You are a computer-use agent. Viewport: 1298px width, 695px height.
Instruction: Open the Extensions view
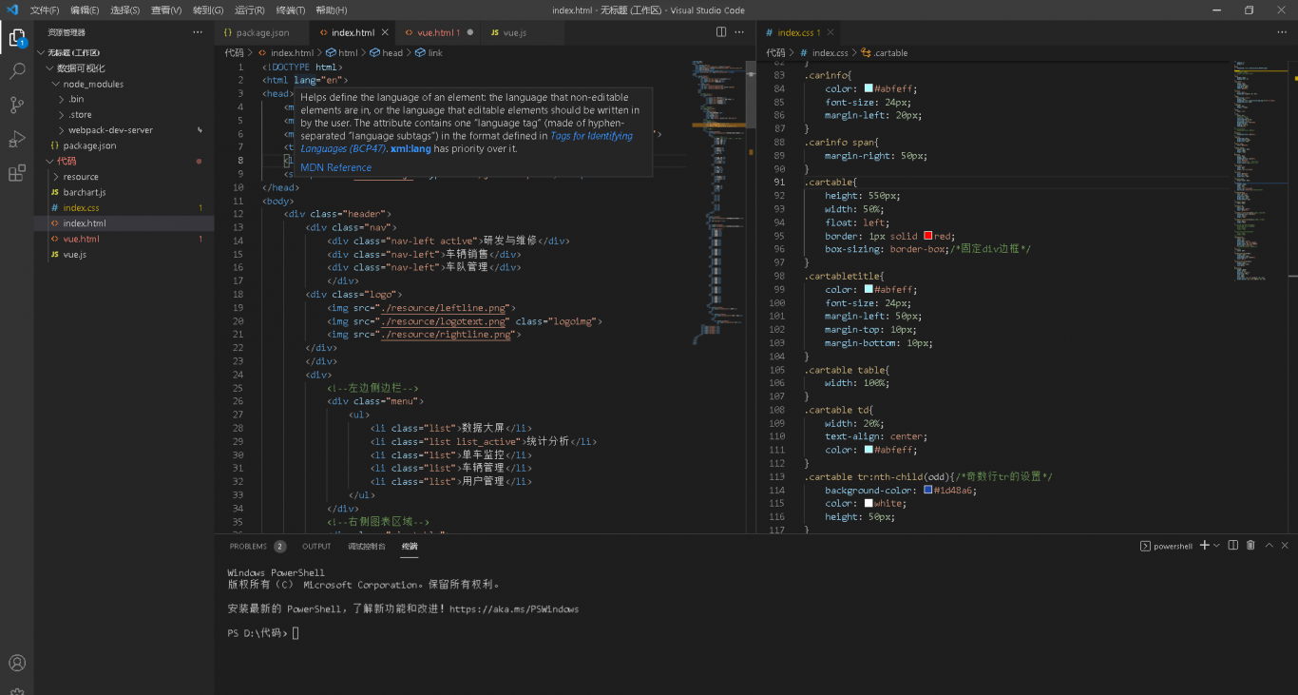17,173
